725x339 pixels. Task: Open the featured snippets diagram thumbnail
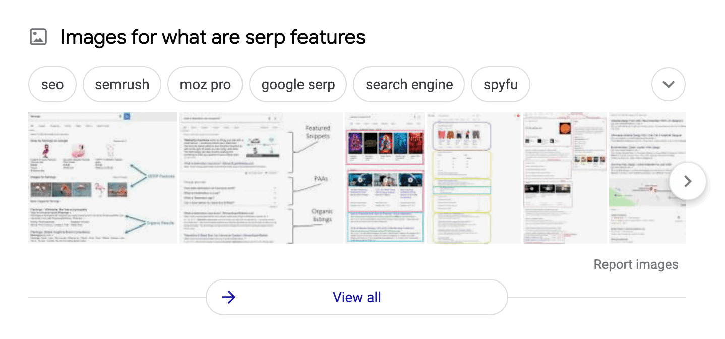tap(261, 178)
